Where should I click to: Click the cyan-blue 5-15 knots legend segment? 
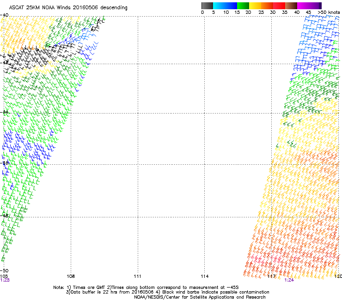tap(225, 6)
